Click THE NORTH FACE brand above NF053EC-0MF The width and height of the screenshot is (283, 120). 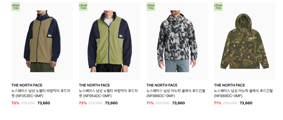click(27, 85)
